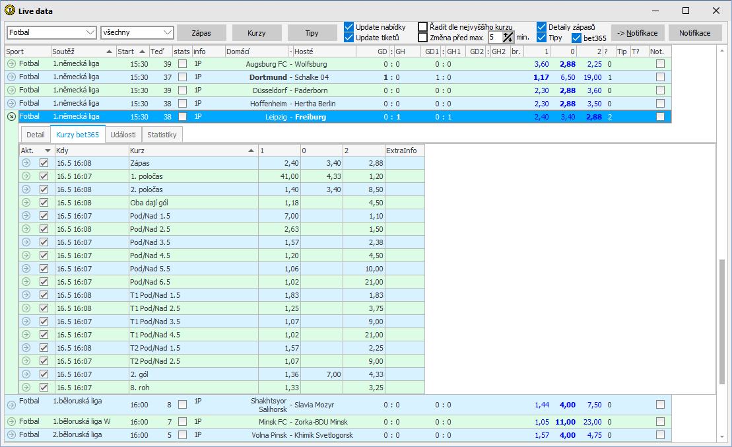Open the Akt. column filter dropdown arrow
The width and height of the screenshot is (732, 447).
pos(47,151)
